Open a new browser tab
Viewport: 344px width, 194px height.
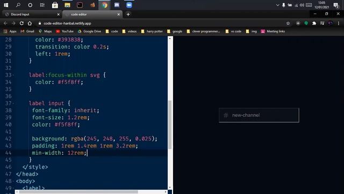point(128,15)
